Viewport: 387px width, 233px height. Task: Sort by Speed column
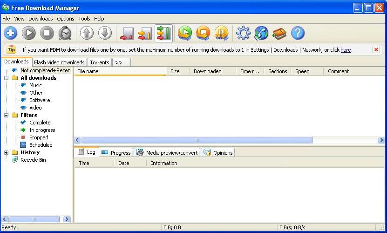pos(307,71)
